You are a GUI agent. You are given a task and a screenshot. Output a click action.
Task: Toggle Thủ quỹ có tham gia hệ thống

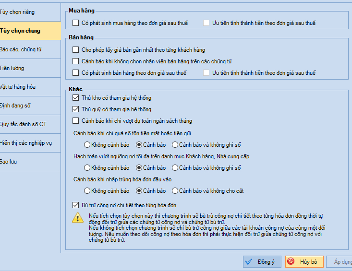click(x=76, y=109)
